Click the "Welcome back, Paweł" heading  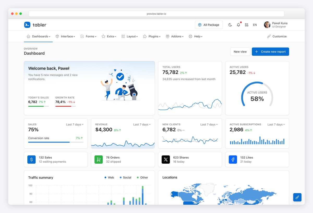(x=49, y=68)
